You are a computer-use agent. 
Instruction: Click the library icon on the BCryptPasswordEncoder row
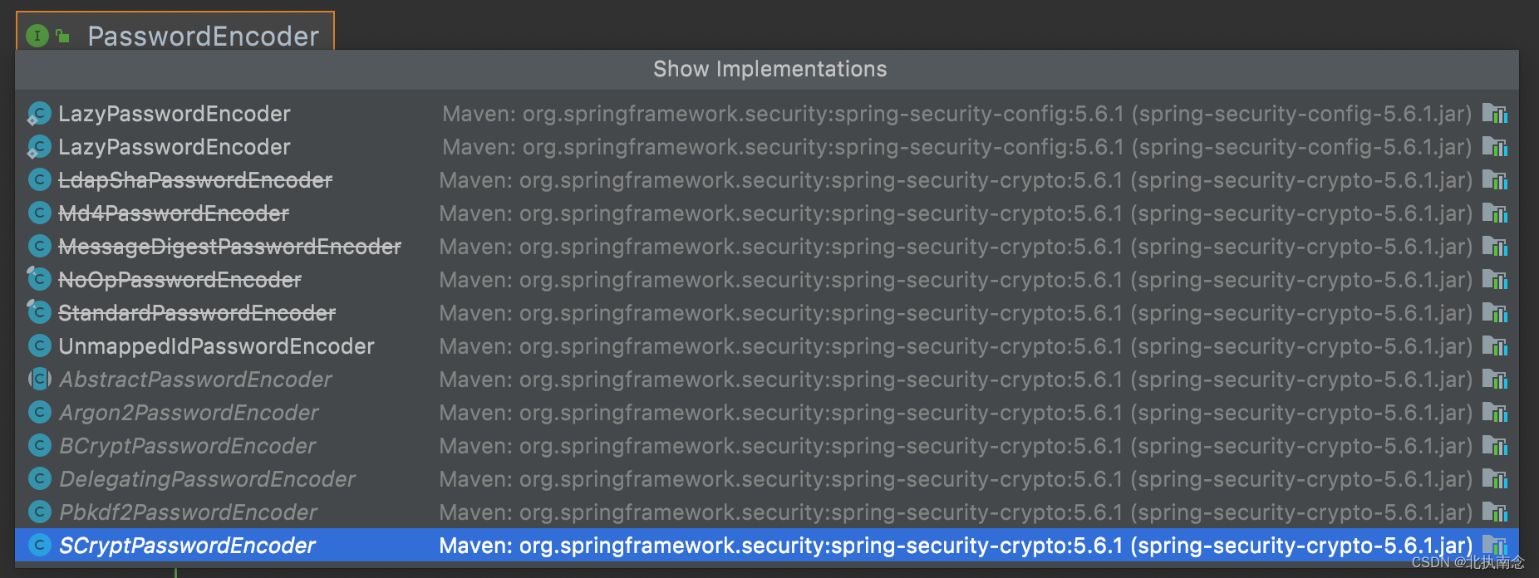click(x=1495, y=446)
